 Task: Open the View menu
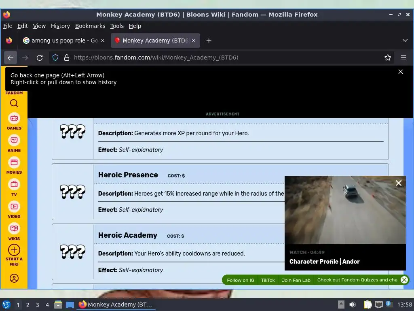click(x=39, y=26)
